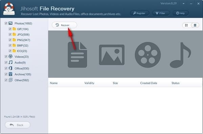Sort by the Validity column header

89,83
